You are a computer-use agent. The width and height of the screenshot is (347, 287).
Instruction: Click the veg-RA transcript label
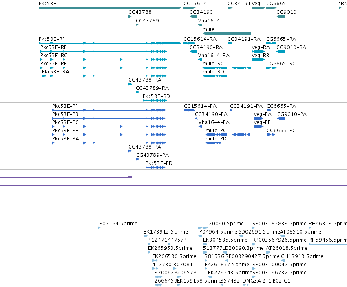[261, 47]
